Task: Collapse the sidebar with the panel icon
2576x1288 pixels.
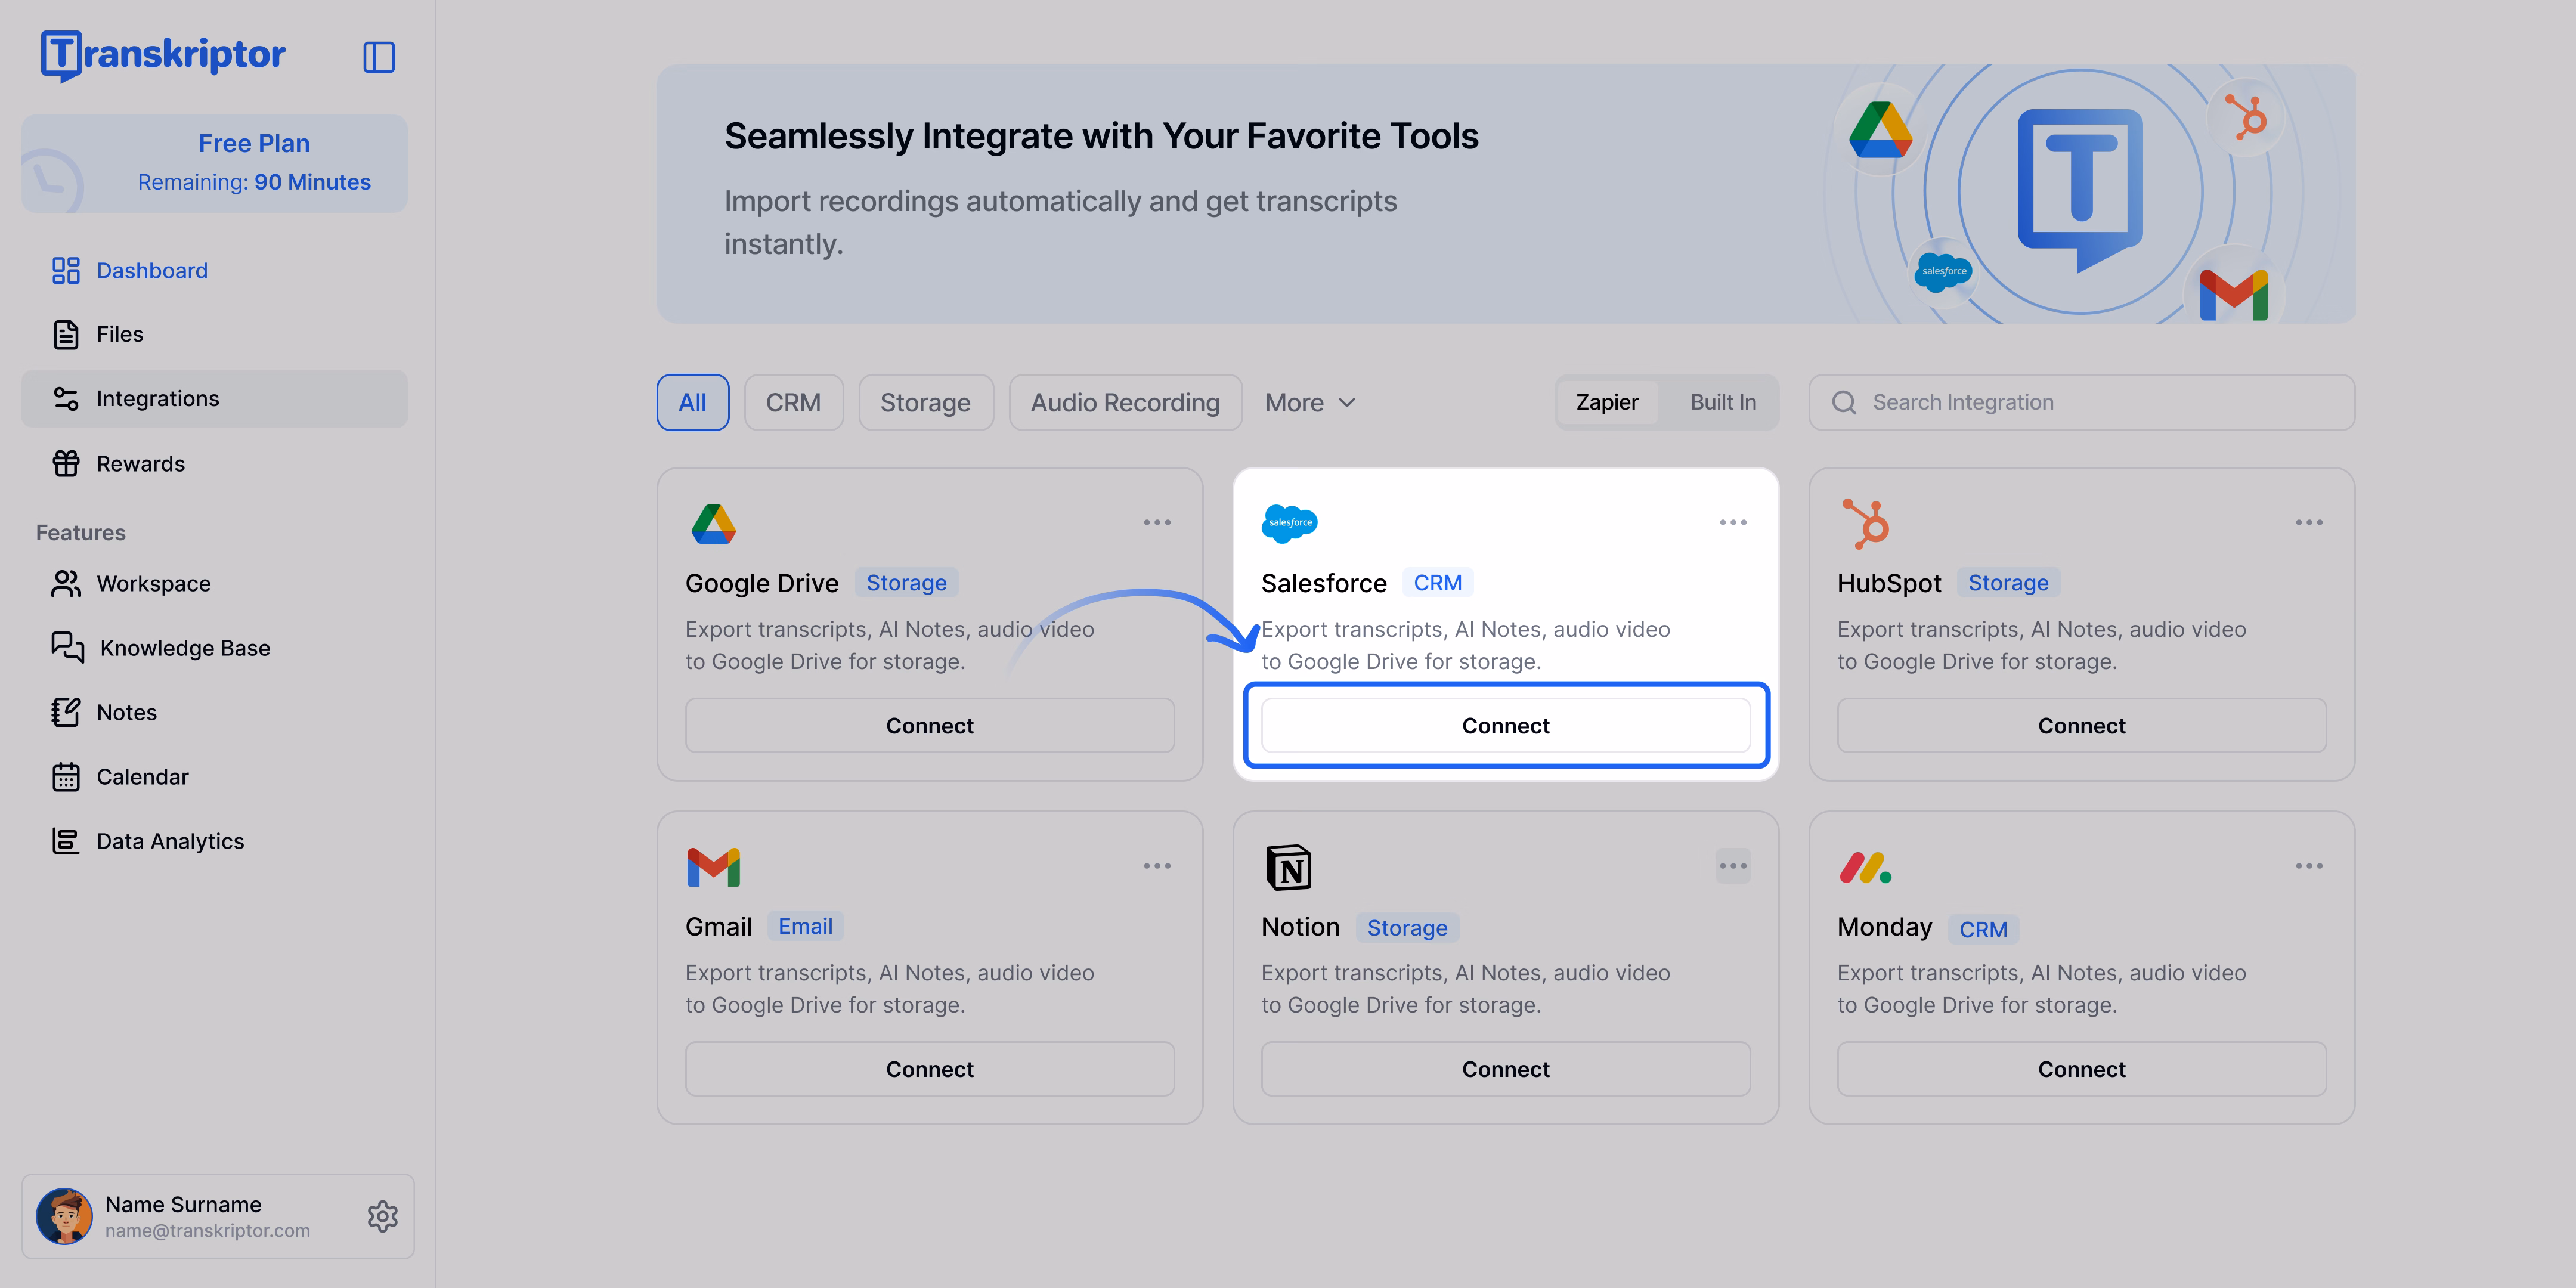Action: (x=379, y=57)
